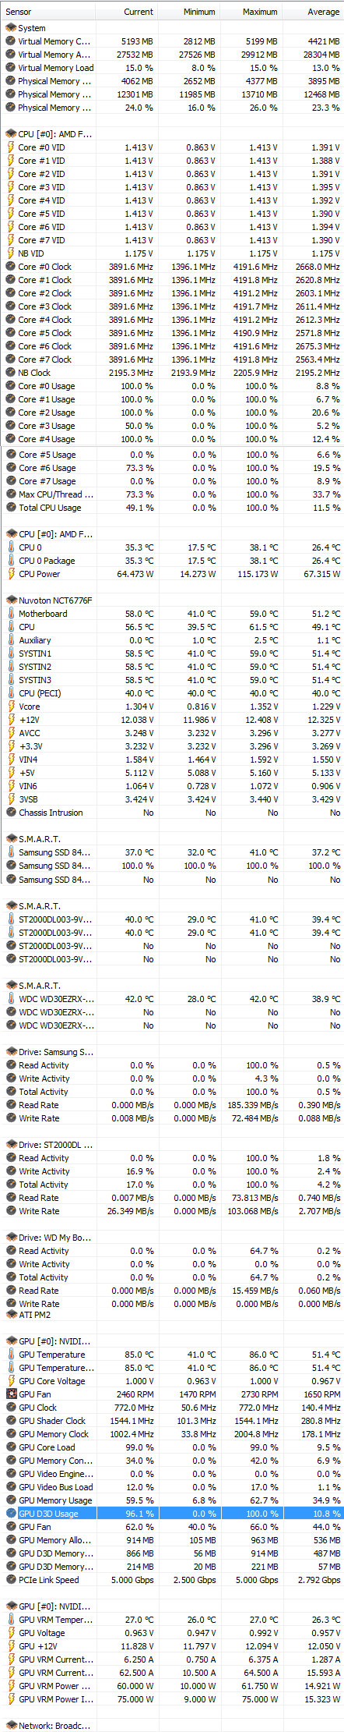Select the GPU Fan icon showing 2460 RPM
Screen dimensions: 344x1732
11,1394
